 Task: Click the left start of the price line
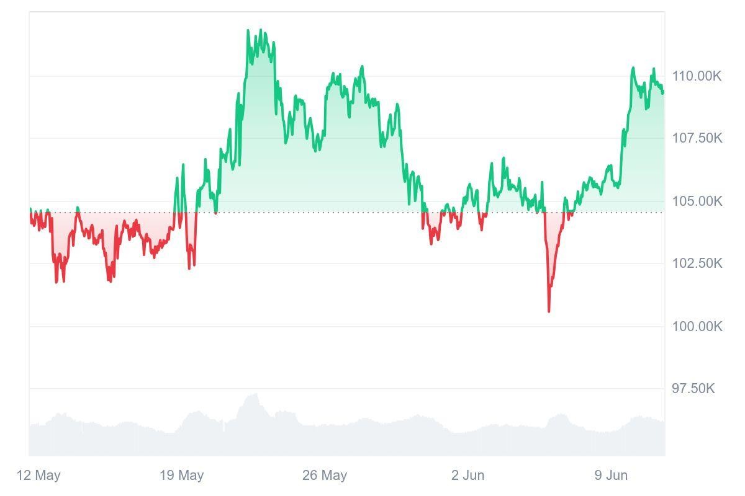[x=30, y=209]
